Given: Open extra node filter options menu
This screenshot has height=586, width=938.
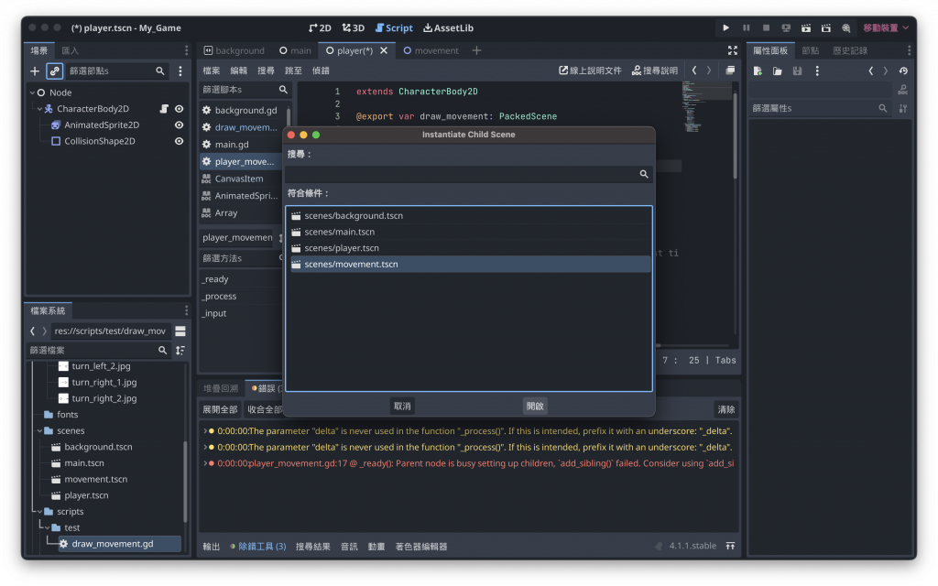Looking at the screenshot, I should pos(180,71).
